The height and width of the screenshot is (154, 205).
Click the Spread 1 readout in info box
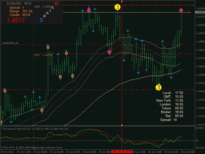click(17, 8)
